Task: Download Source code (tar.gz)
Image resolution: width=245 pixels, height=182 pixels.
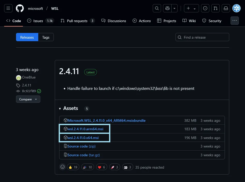Action: pos(83,155)
